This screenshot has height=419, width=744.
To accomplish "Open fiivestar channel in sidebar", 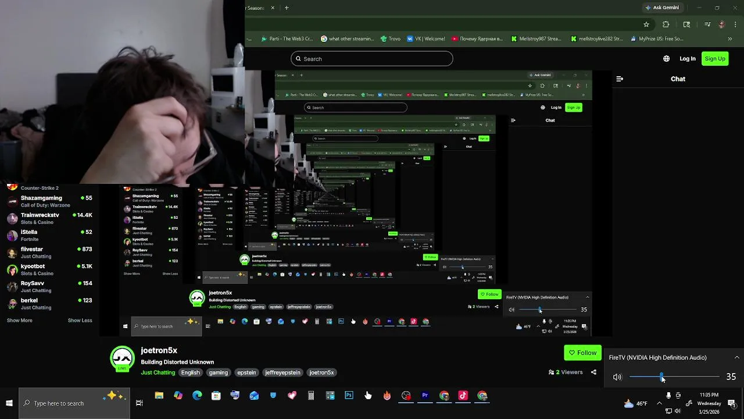I will click(x=51, y=253).
